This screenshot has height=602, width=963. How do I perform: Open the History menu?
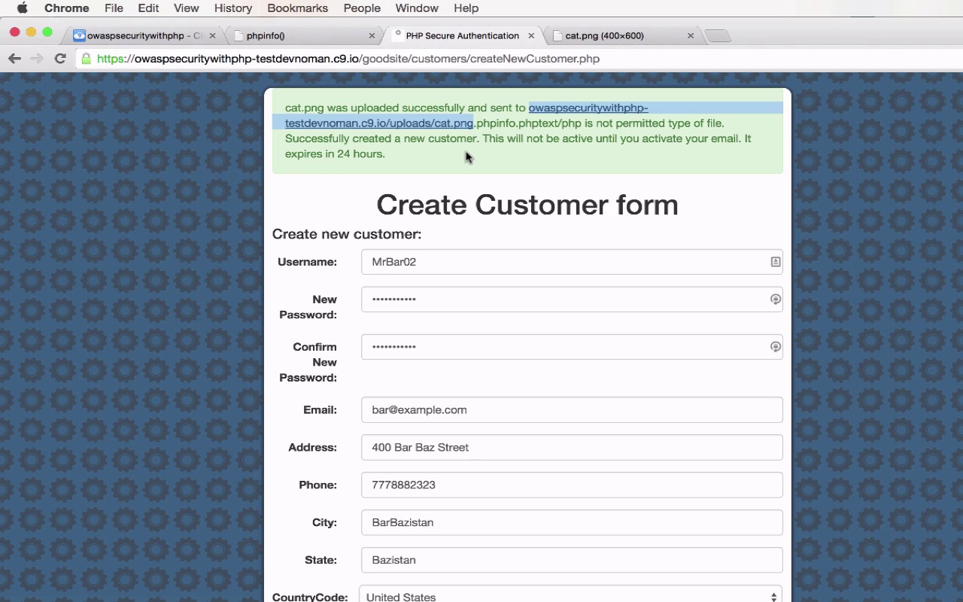coord(233,8)
